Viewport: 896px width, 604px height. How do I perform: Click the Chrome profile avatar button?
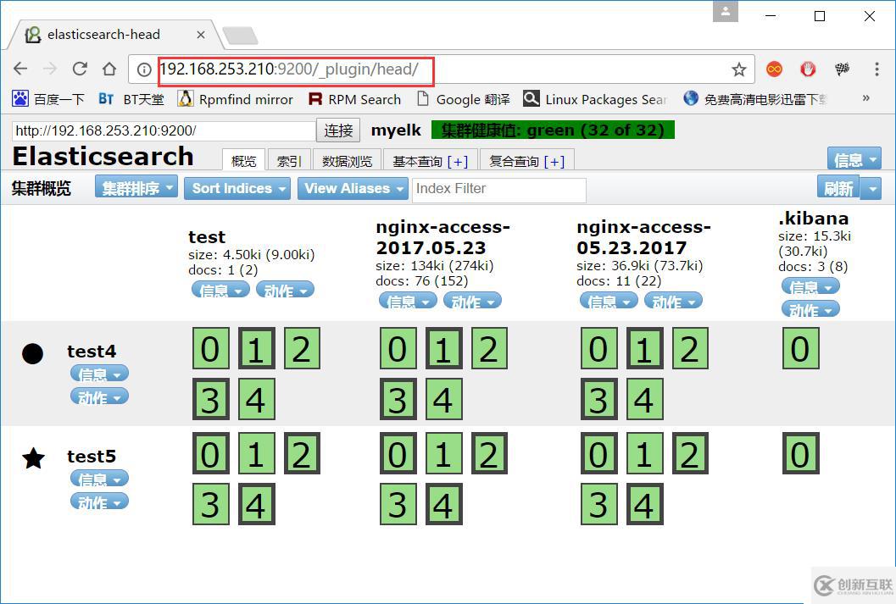tap(725, 11)
